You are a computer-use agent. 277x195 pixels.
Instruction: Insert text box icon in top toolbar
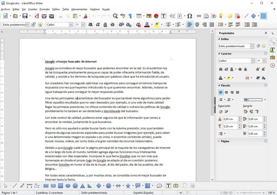pyautogui.click(x=163, y=16)
